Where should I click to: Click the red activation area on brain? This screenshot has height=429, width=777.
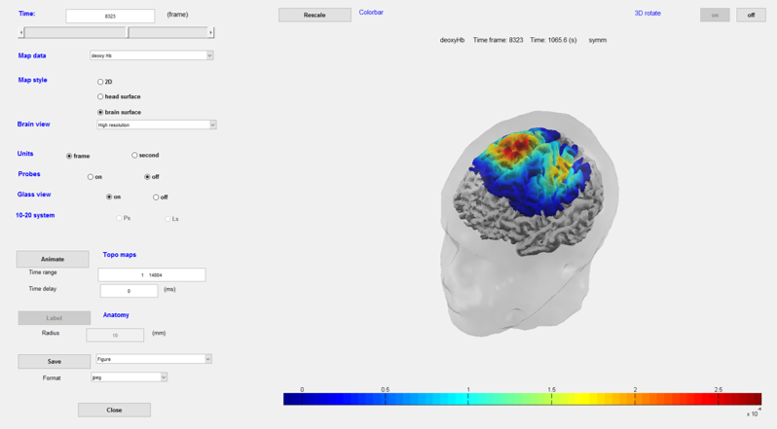tap(517, 146)
